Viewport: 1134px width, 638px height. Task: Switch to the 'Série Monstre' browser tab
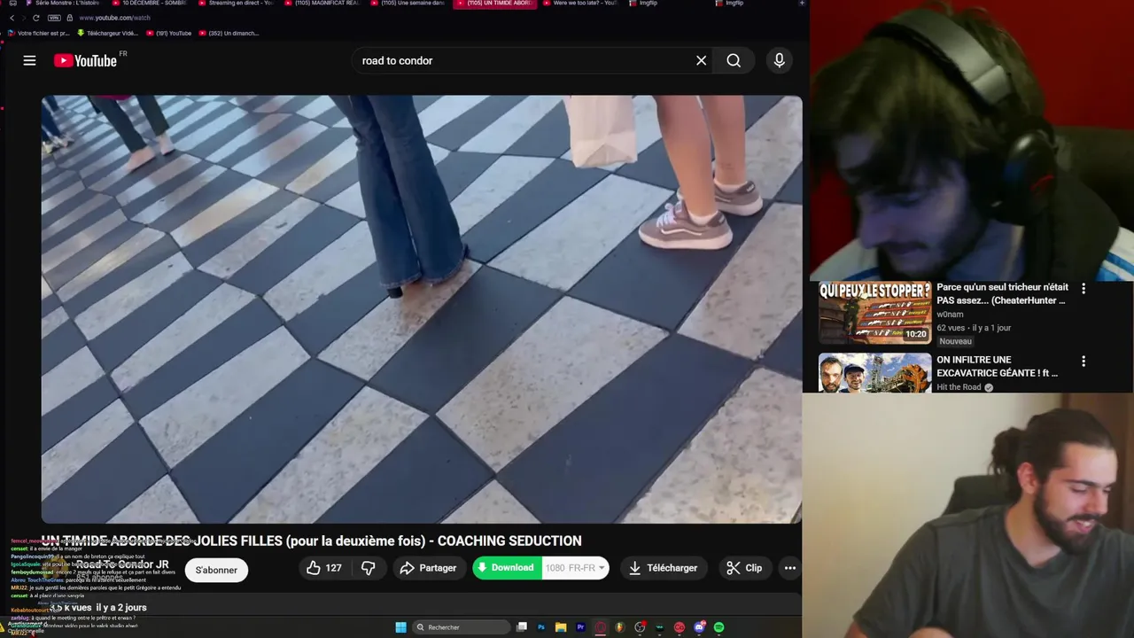pyautogui.click(x=62, y=4)
